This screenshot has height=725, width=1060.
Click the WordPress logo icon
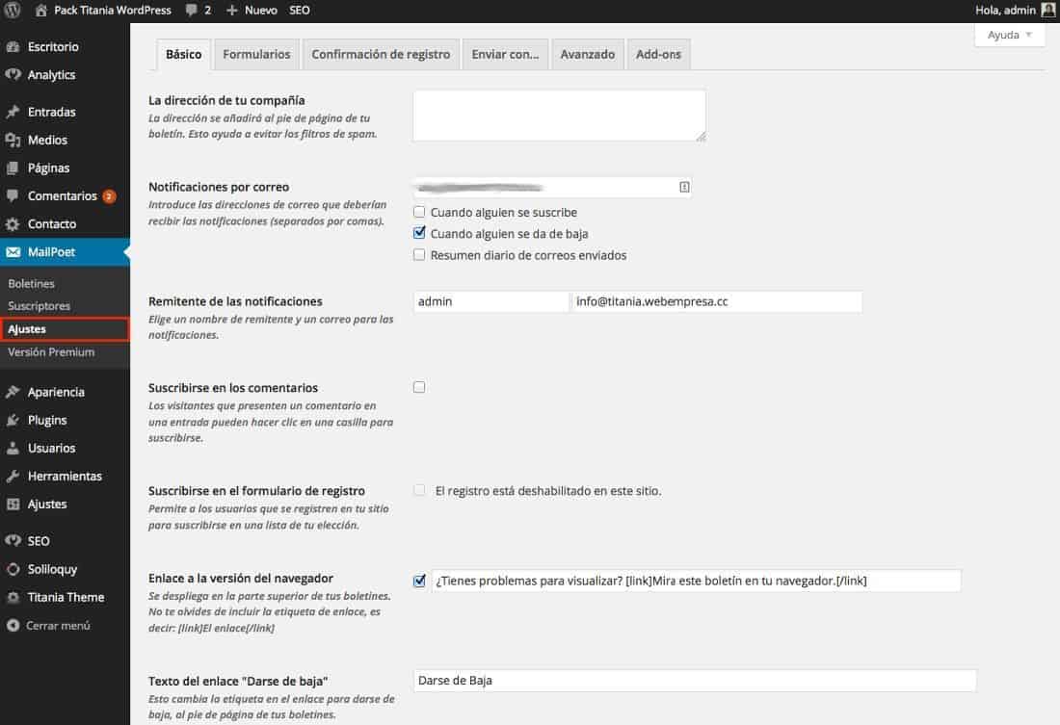[13, 11]
